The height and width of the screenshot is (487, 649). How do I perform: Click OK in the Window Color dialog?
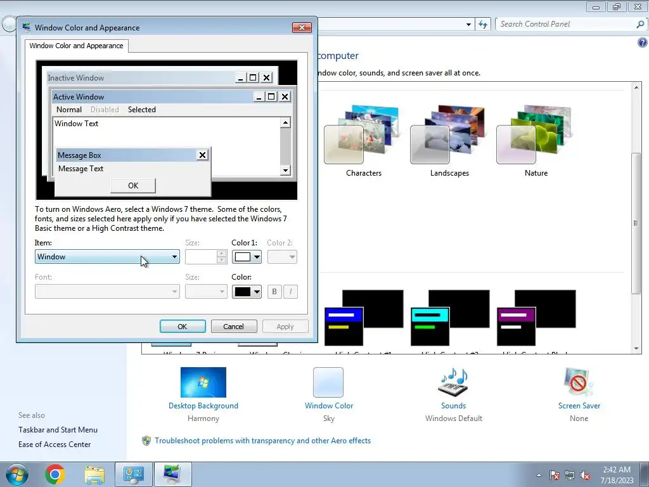[x=183, y=327]
